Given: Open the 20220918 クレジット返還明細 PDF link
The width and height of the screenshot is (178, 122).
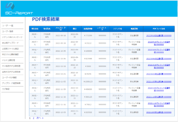Looking at the screenshot, I should coord(159,43).
